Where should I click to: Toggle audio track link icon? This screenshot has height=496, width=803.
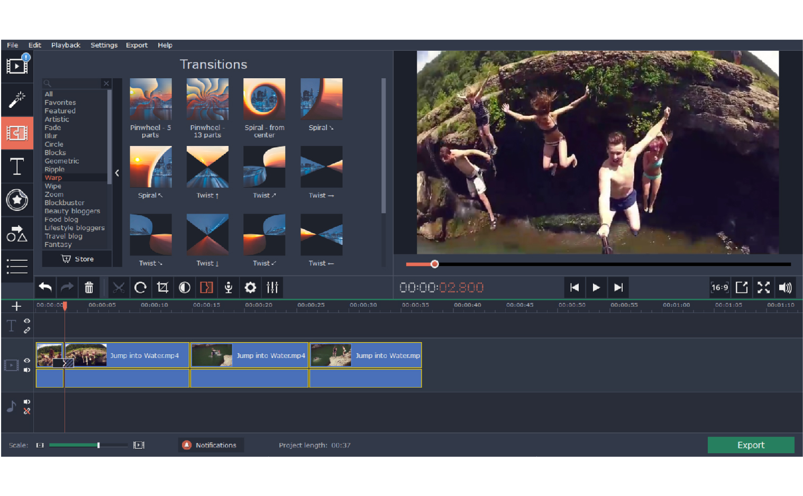(x=27, y=411)
